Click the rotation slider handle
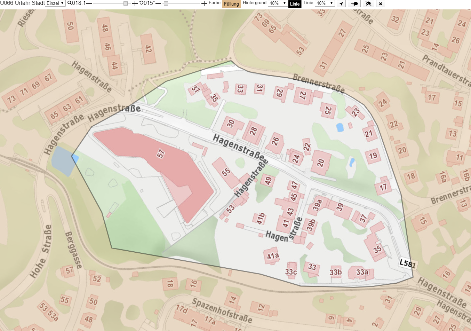This screenshot has height=331, width=471. pyautogui.click(x=166, y=3)
